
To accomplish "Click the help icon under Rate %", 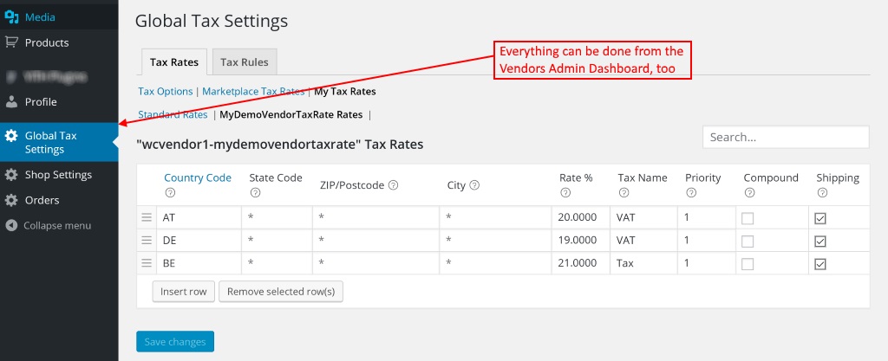I will tap(565, 193).
